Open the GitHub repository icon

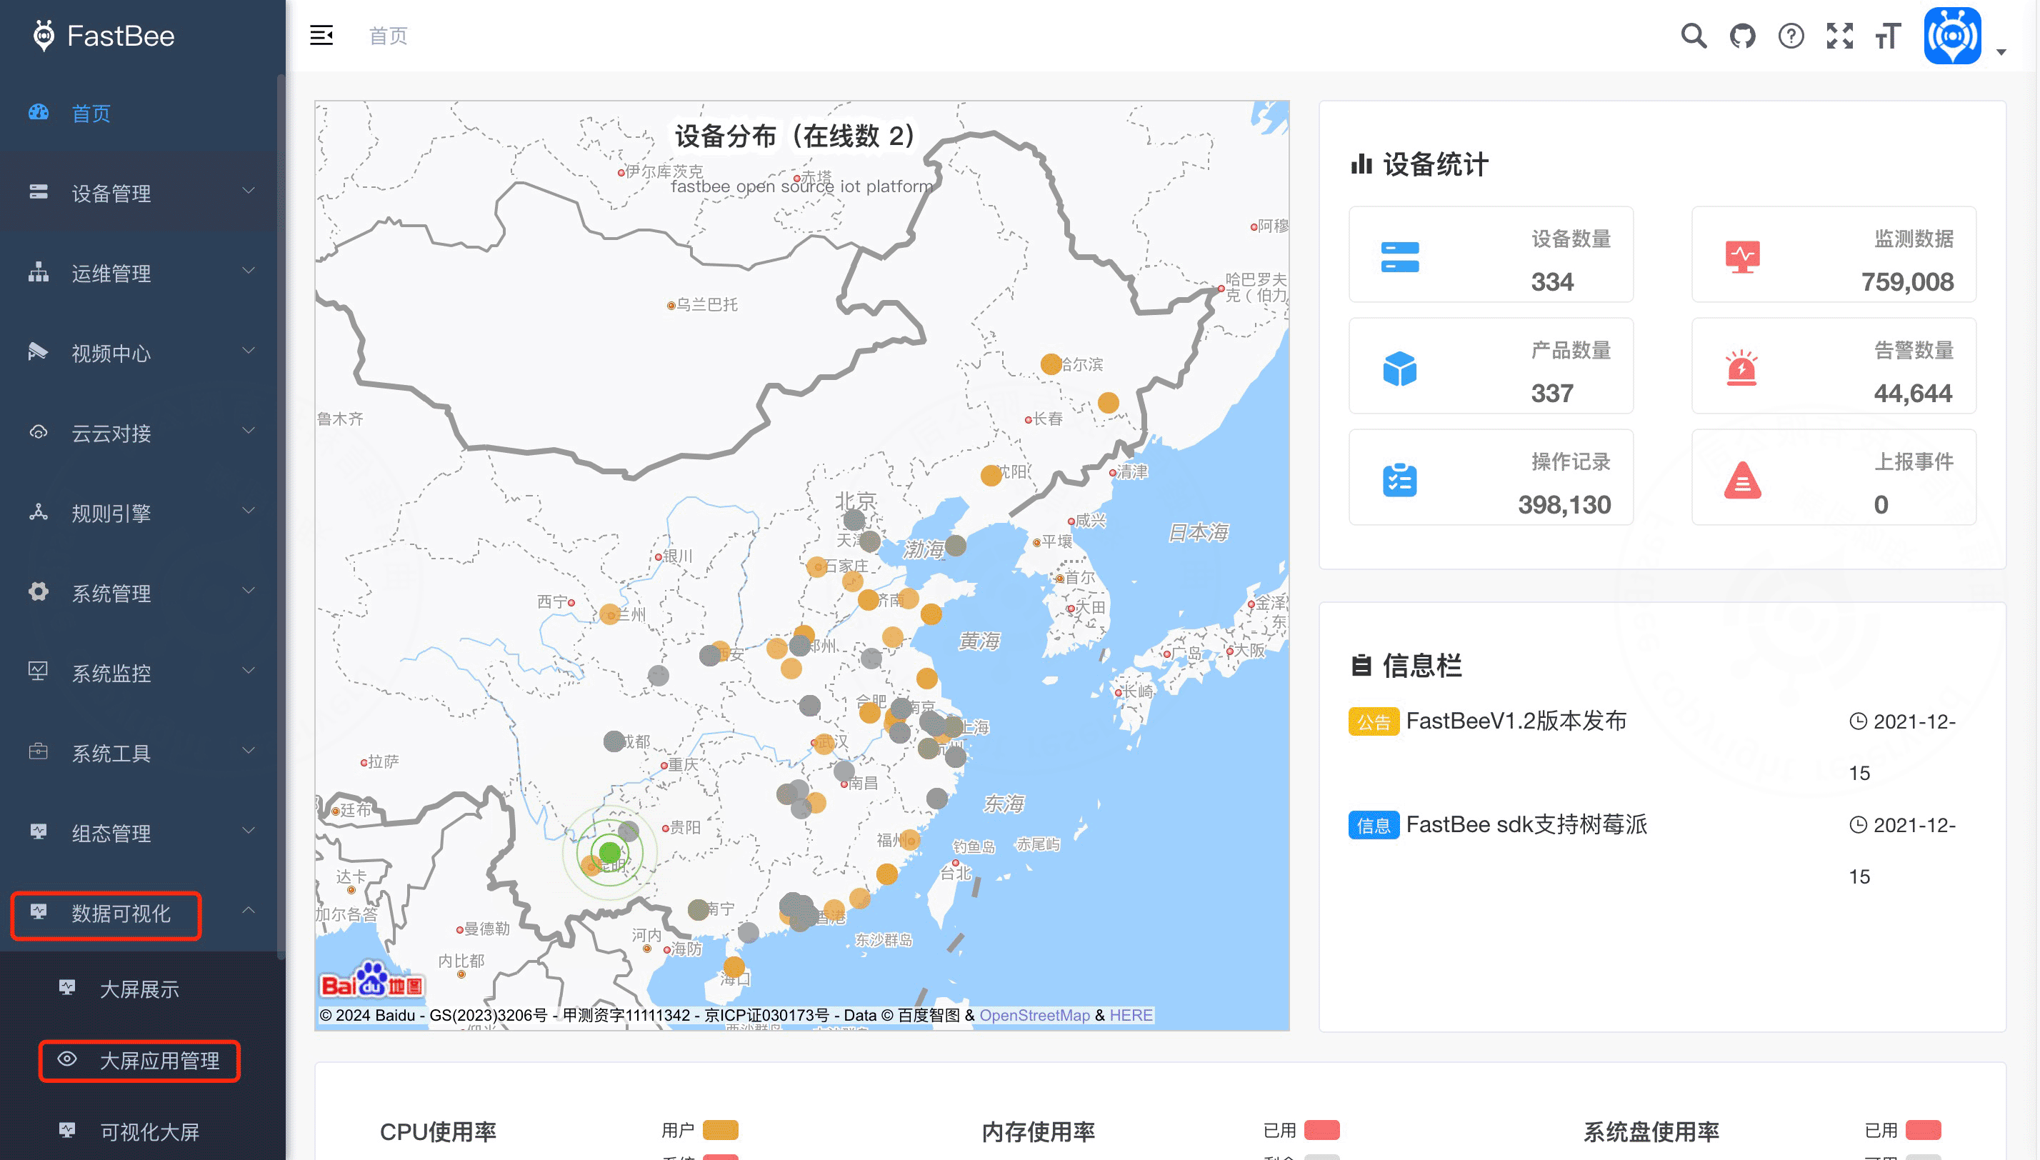point(1742,36)
